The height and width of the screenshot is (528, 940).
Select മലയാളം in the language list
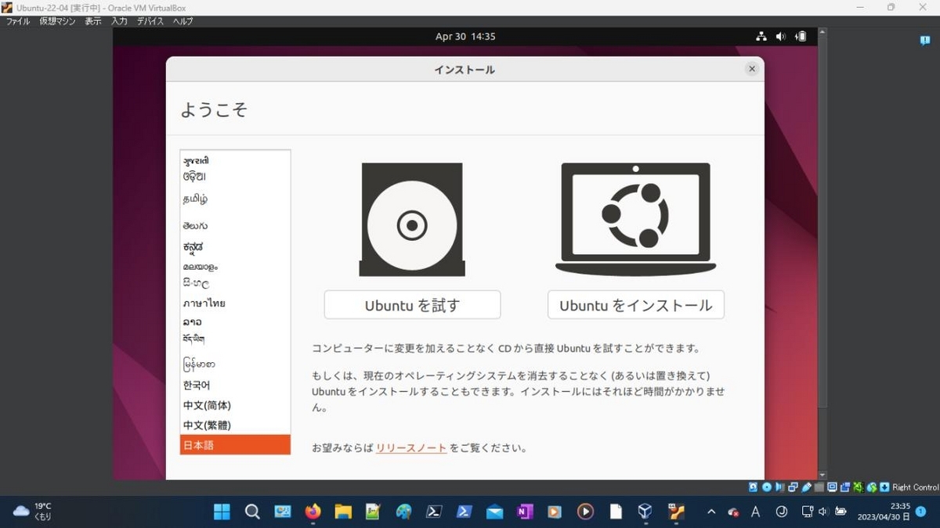click(x=235, y=266)
